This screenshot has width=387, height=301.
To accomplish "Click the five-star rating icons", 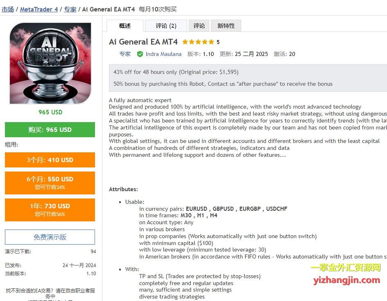I will (x=198, y=42).
